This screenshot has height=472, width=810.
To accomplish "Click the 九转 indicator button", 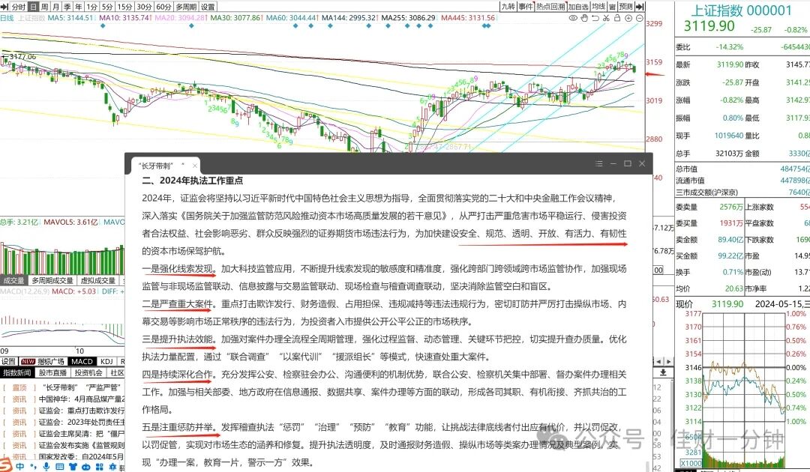I will [x=508, y=7].
